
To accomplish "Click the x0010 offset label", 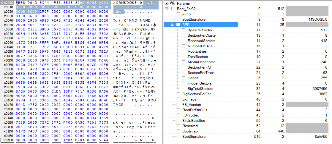I will pos(9,7).
